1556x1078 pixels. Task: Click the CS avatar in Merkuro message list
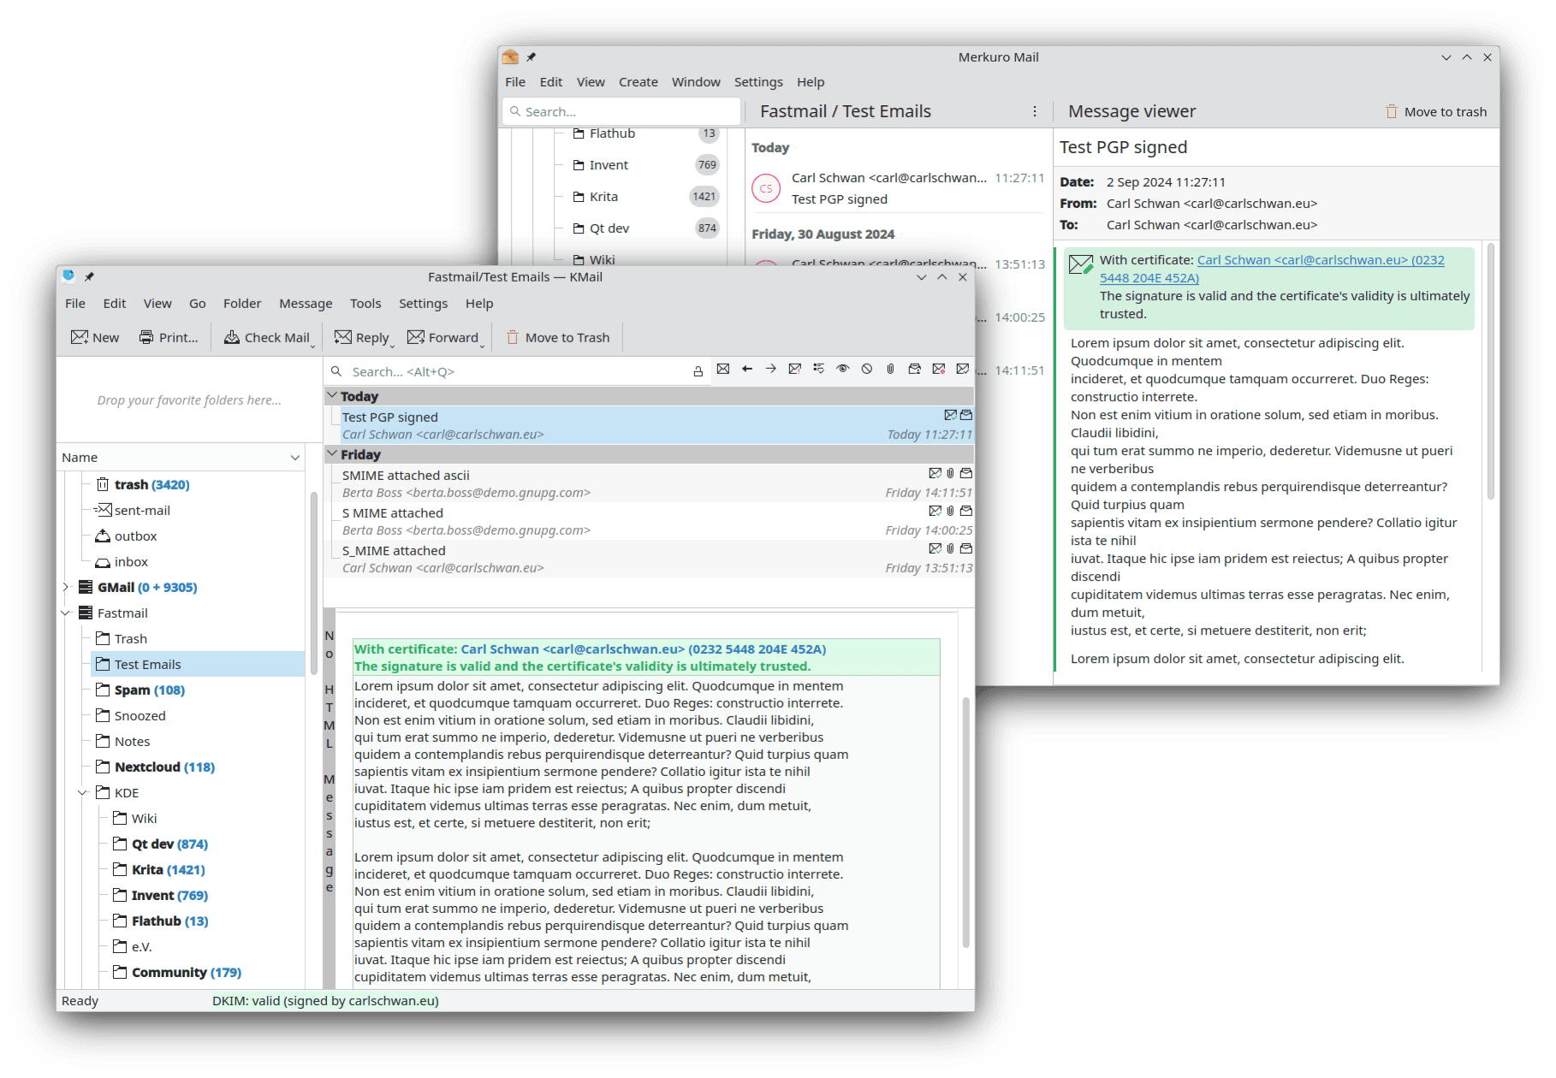pyautogui.click(x=766, y=188)
